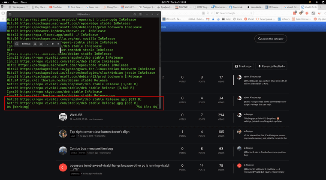Click bookmark page icon in address bar
Image resolution: width=326 pixels, height=180 pixels.
pyautogui.click(x=208, y=13)
